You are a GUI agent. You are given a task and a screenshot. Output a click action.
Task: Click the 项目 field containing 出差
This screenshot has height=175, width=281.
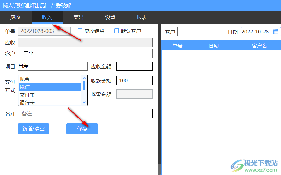click(53, 66)
